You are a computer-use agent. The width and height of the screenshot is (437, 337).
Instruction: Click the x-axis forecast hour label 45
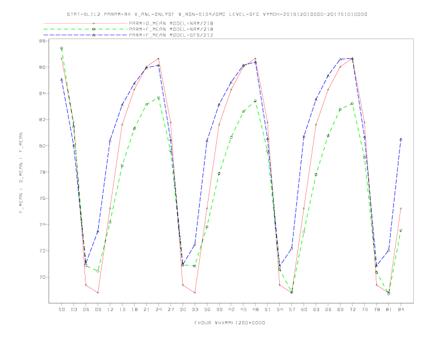click(x=243, y=309)
